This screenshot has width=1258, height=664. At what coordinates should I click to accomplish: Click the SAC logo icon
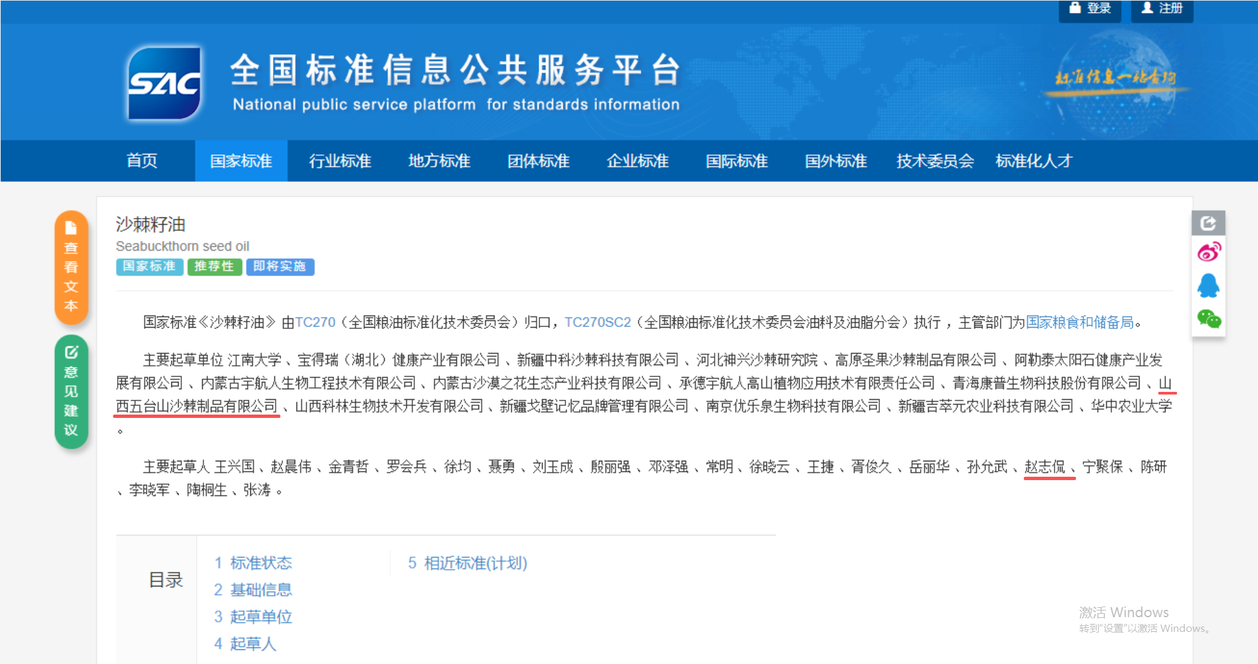tap(165, 84)
